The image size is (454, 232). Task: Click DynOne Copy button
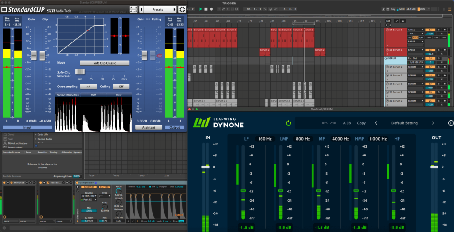(x=361, y=123)
